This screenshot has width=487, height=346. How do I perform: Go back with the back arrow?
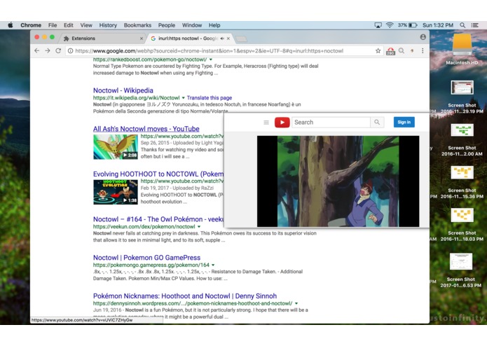tap(37, 50)
